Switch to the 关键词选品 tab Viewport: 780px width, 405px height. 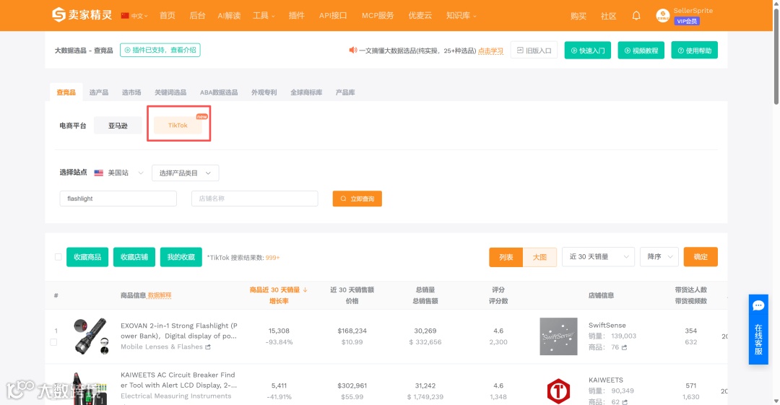click(170, 92)
